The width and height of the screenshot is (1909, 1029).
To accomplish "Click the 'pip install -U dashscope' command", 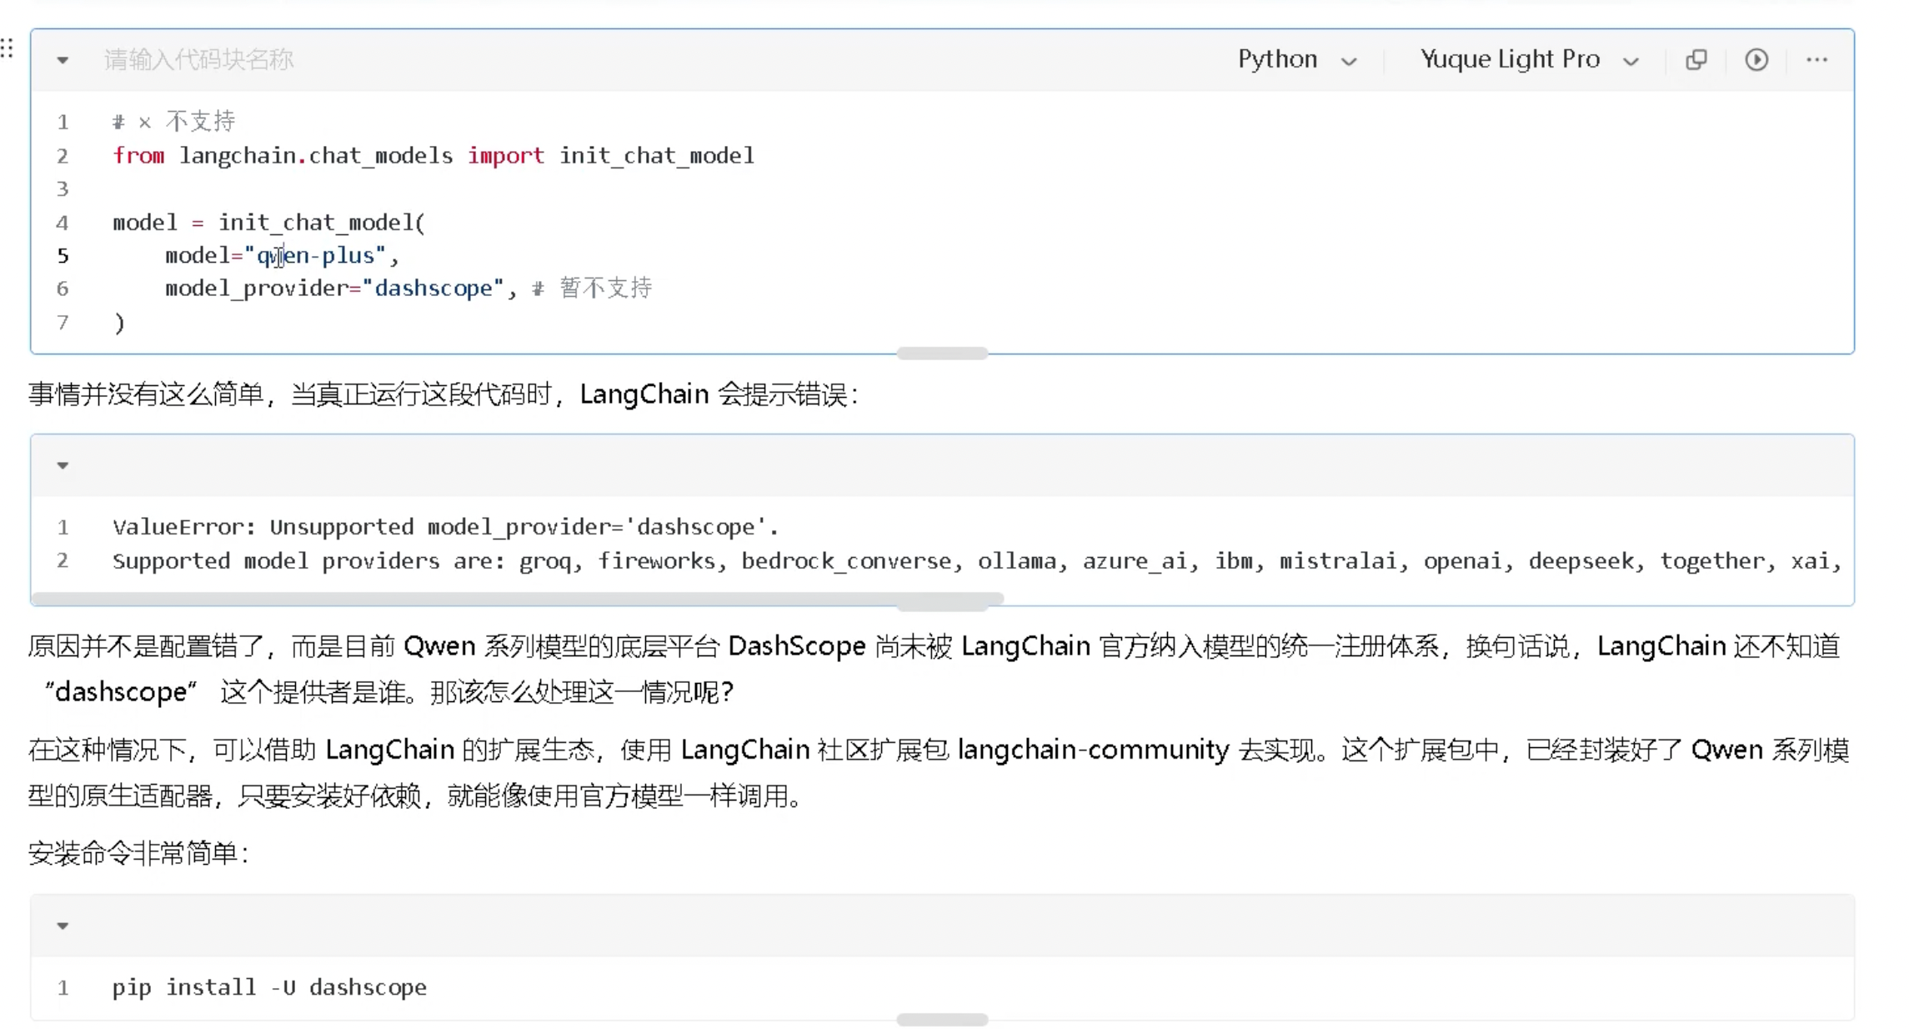I will tap(269, 987).
